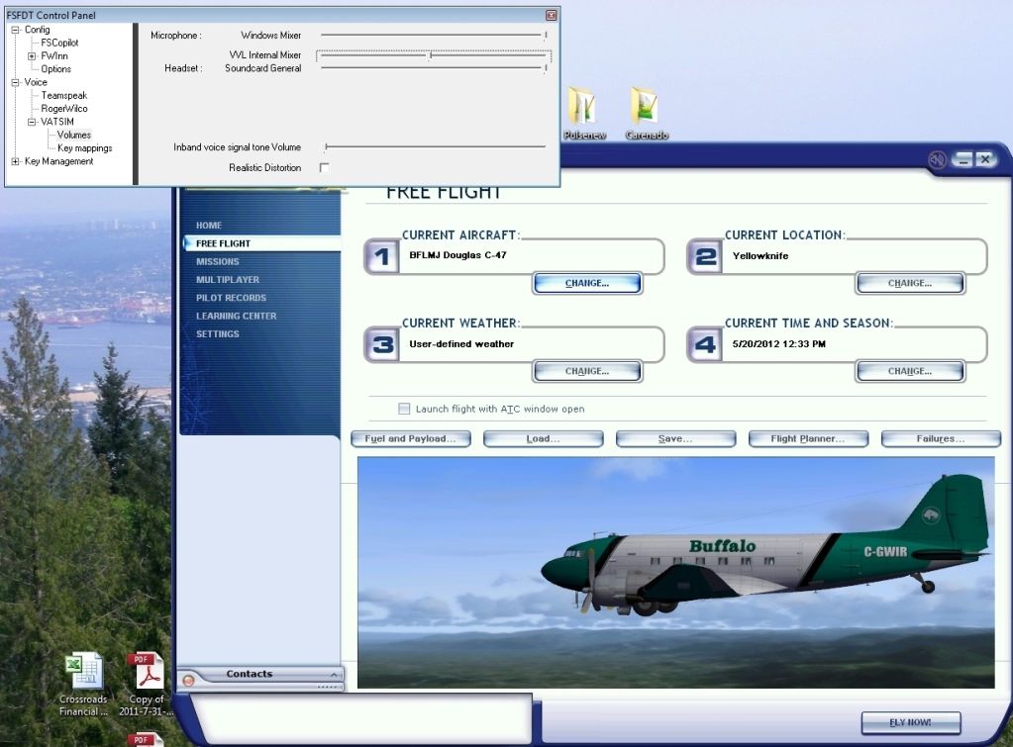Open SETTINGS from the sidebar

click(x=218, y=333)
